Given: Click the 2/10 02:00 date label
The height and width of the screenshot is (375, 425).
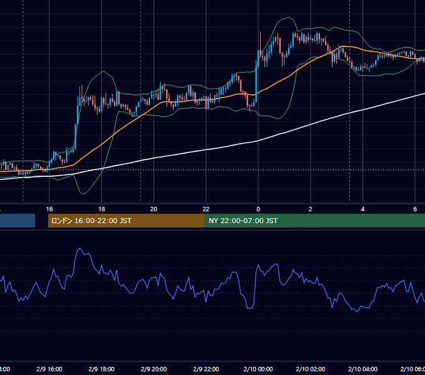Looking at the screenshot, I should click(311, 369).
